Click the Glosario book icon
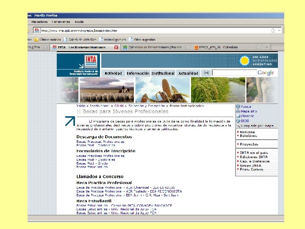The image size is (305, 229). pyautogui.click(x=238, y=116)
